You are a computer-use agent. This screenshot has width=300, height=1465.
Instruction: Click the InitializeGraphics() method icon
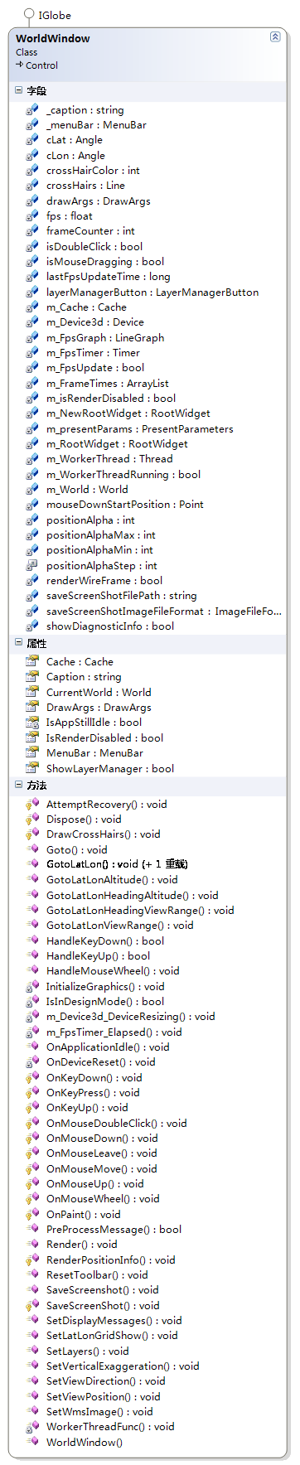tap(32, 986)
